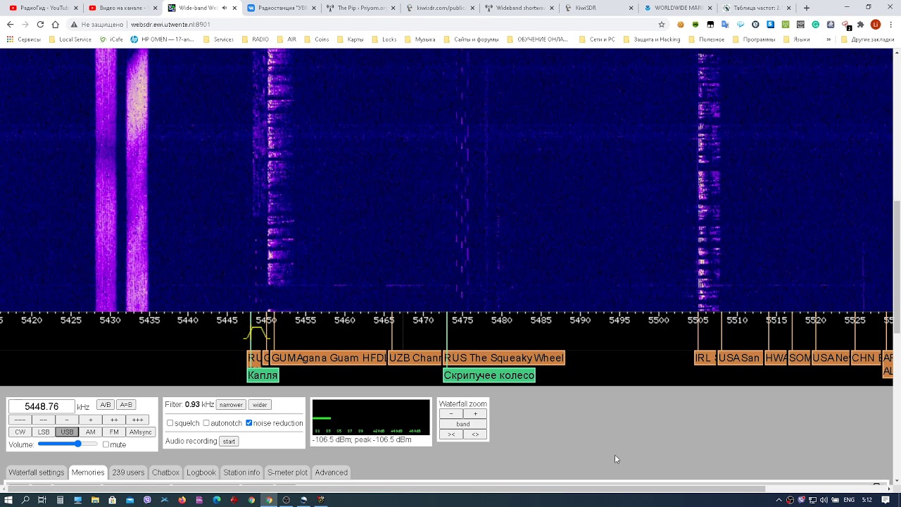901x507 pixels.
Task: Open the Chatbox tab
Action: click(x=165, y=472)
